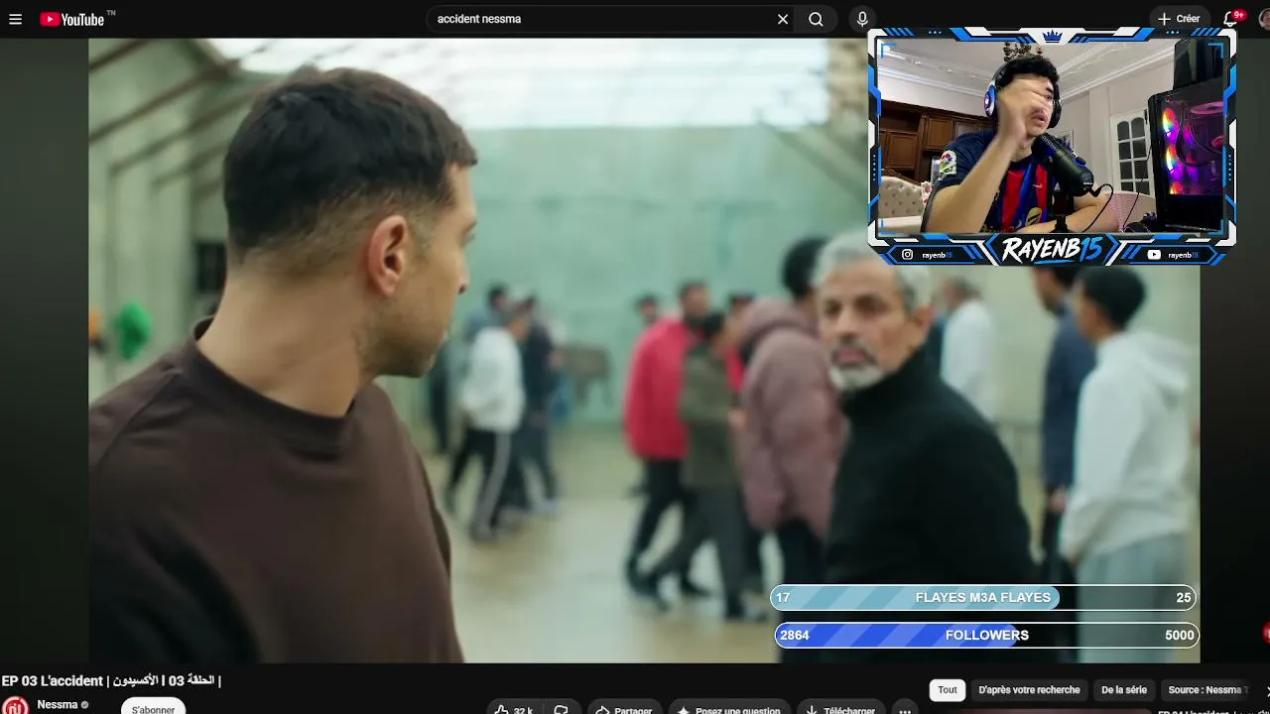
Task: Clear the search box with the X
Action: click(x=783, y=19)
